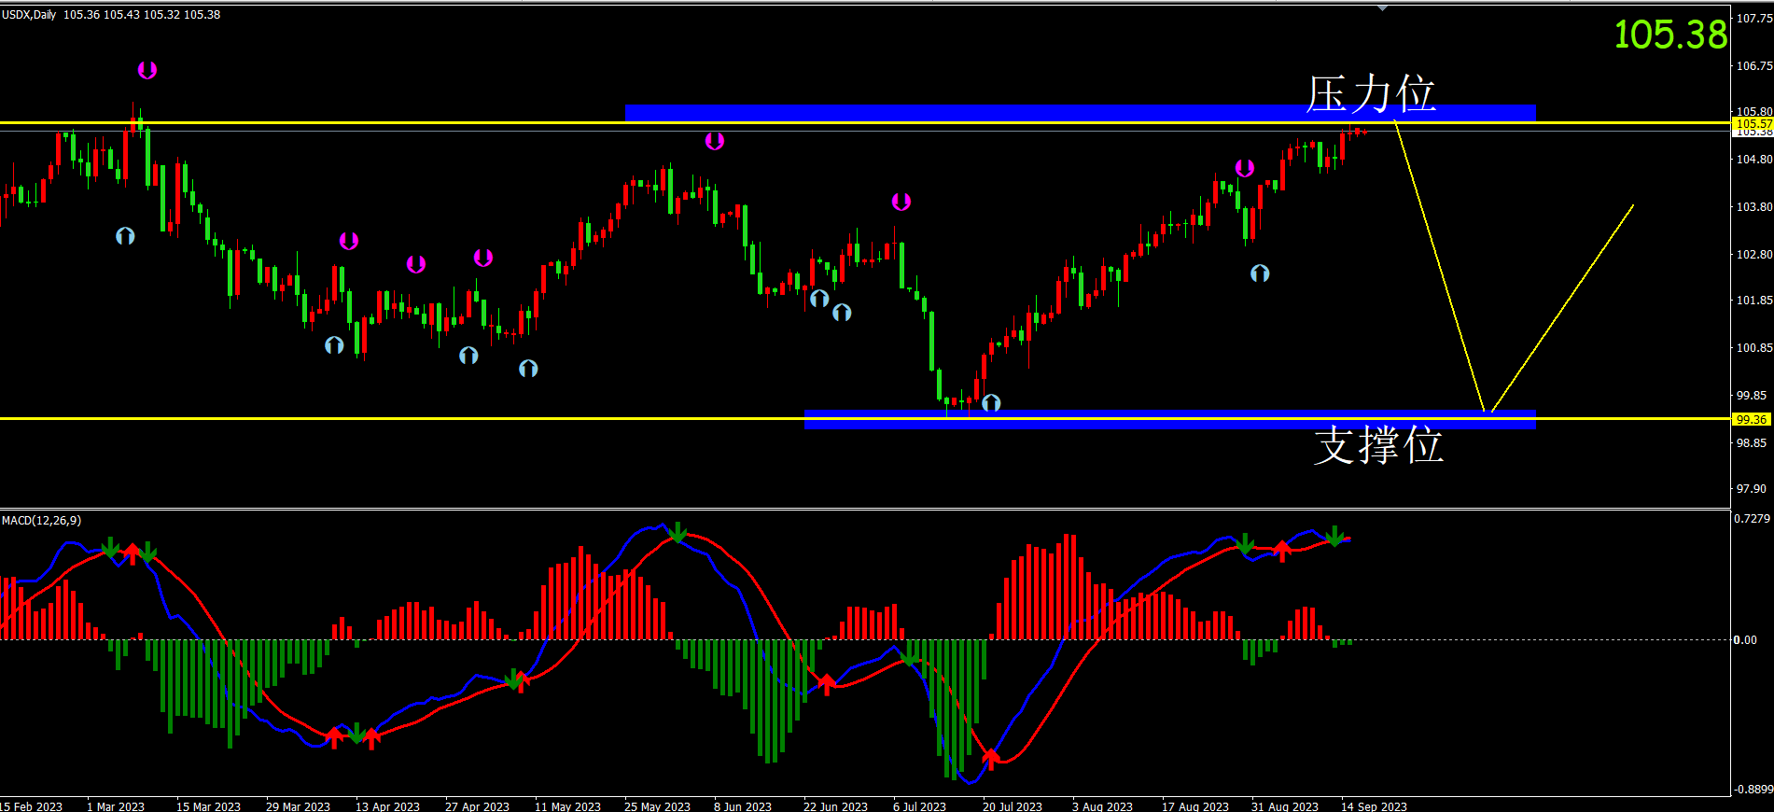
Task: Select the magenta down arrow above late August candles
Action: pos(1245,168)
